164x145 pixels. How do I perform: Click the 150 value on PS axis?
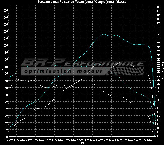point(6,80)
